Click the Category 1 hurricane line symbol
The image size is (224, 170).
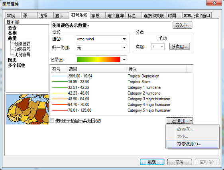pyautogui.click(x=60, y=87)
